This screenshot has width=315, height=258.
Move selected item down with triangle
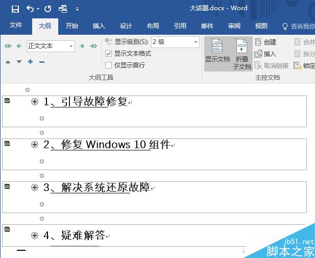coord(19,62)
